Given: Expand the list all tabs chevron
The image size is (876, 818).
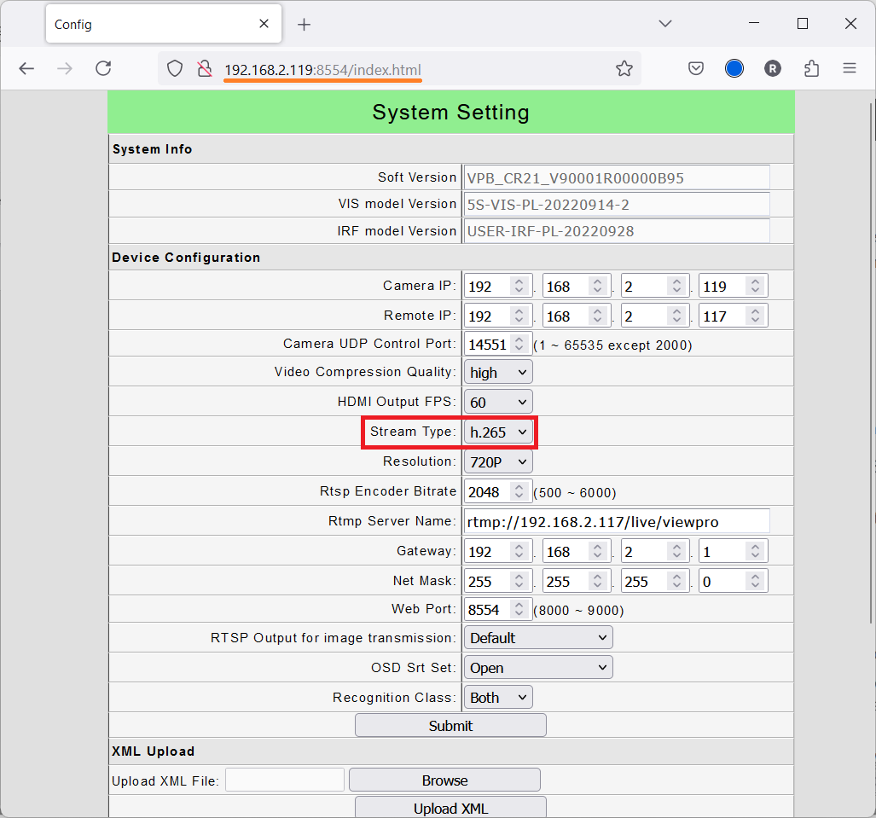Looking at the screenshot, I should click(665, 24).
